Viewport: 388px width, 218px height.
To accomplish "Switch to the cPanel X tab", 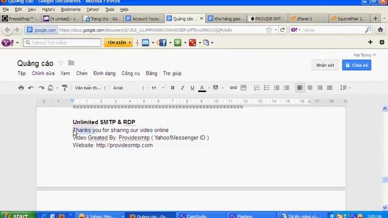I will click(x=309, y=19).
